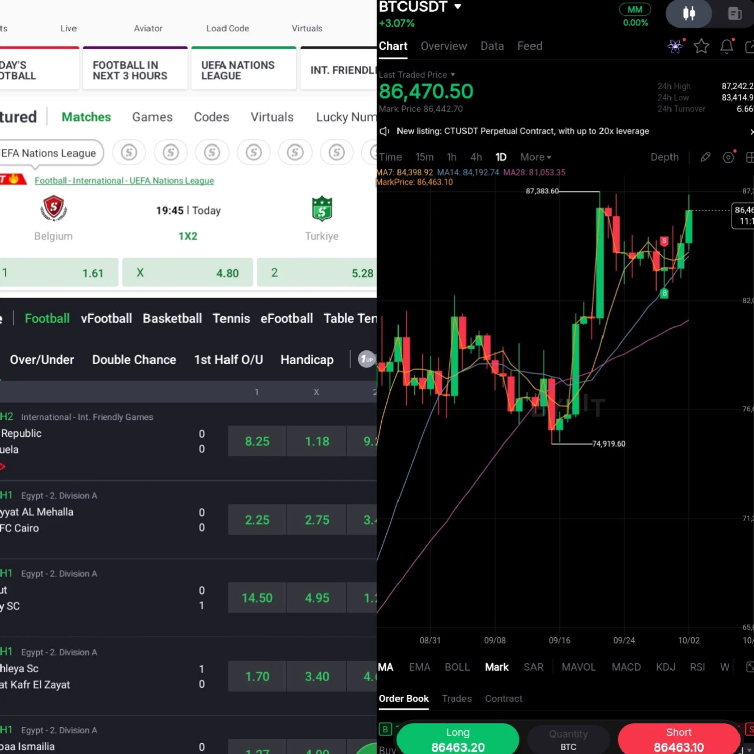Show the Depth chart
754x754 pixels.
coord(664,157)
